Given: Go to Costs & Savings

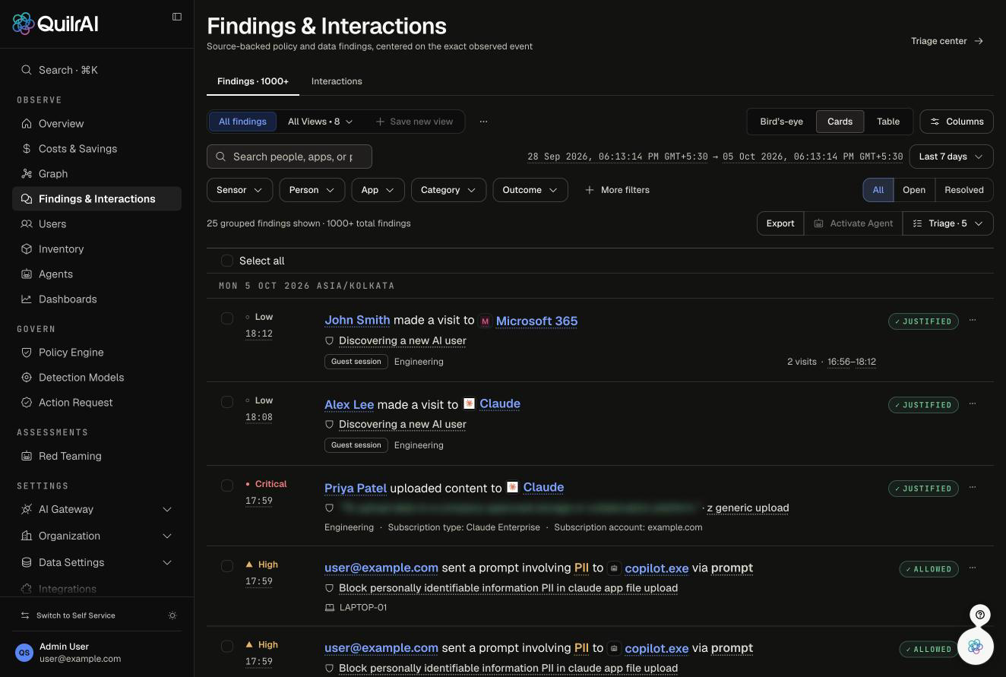Looking at the screenshot, I should tap(96, 149).
